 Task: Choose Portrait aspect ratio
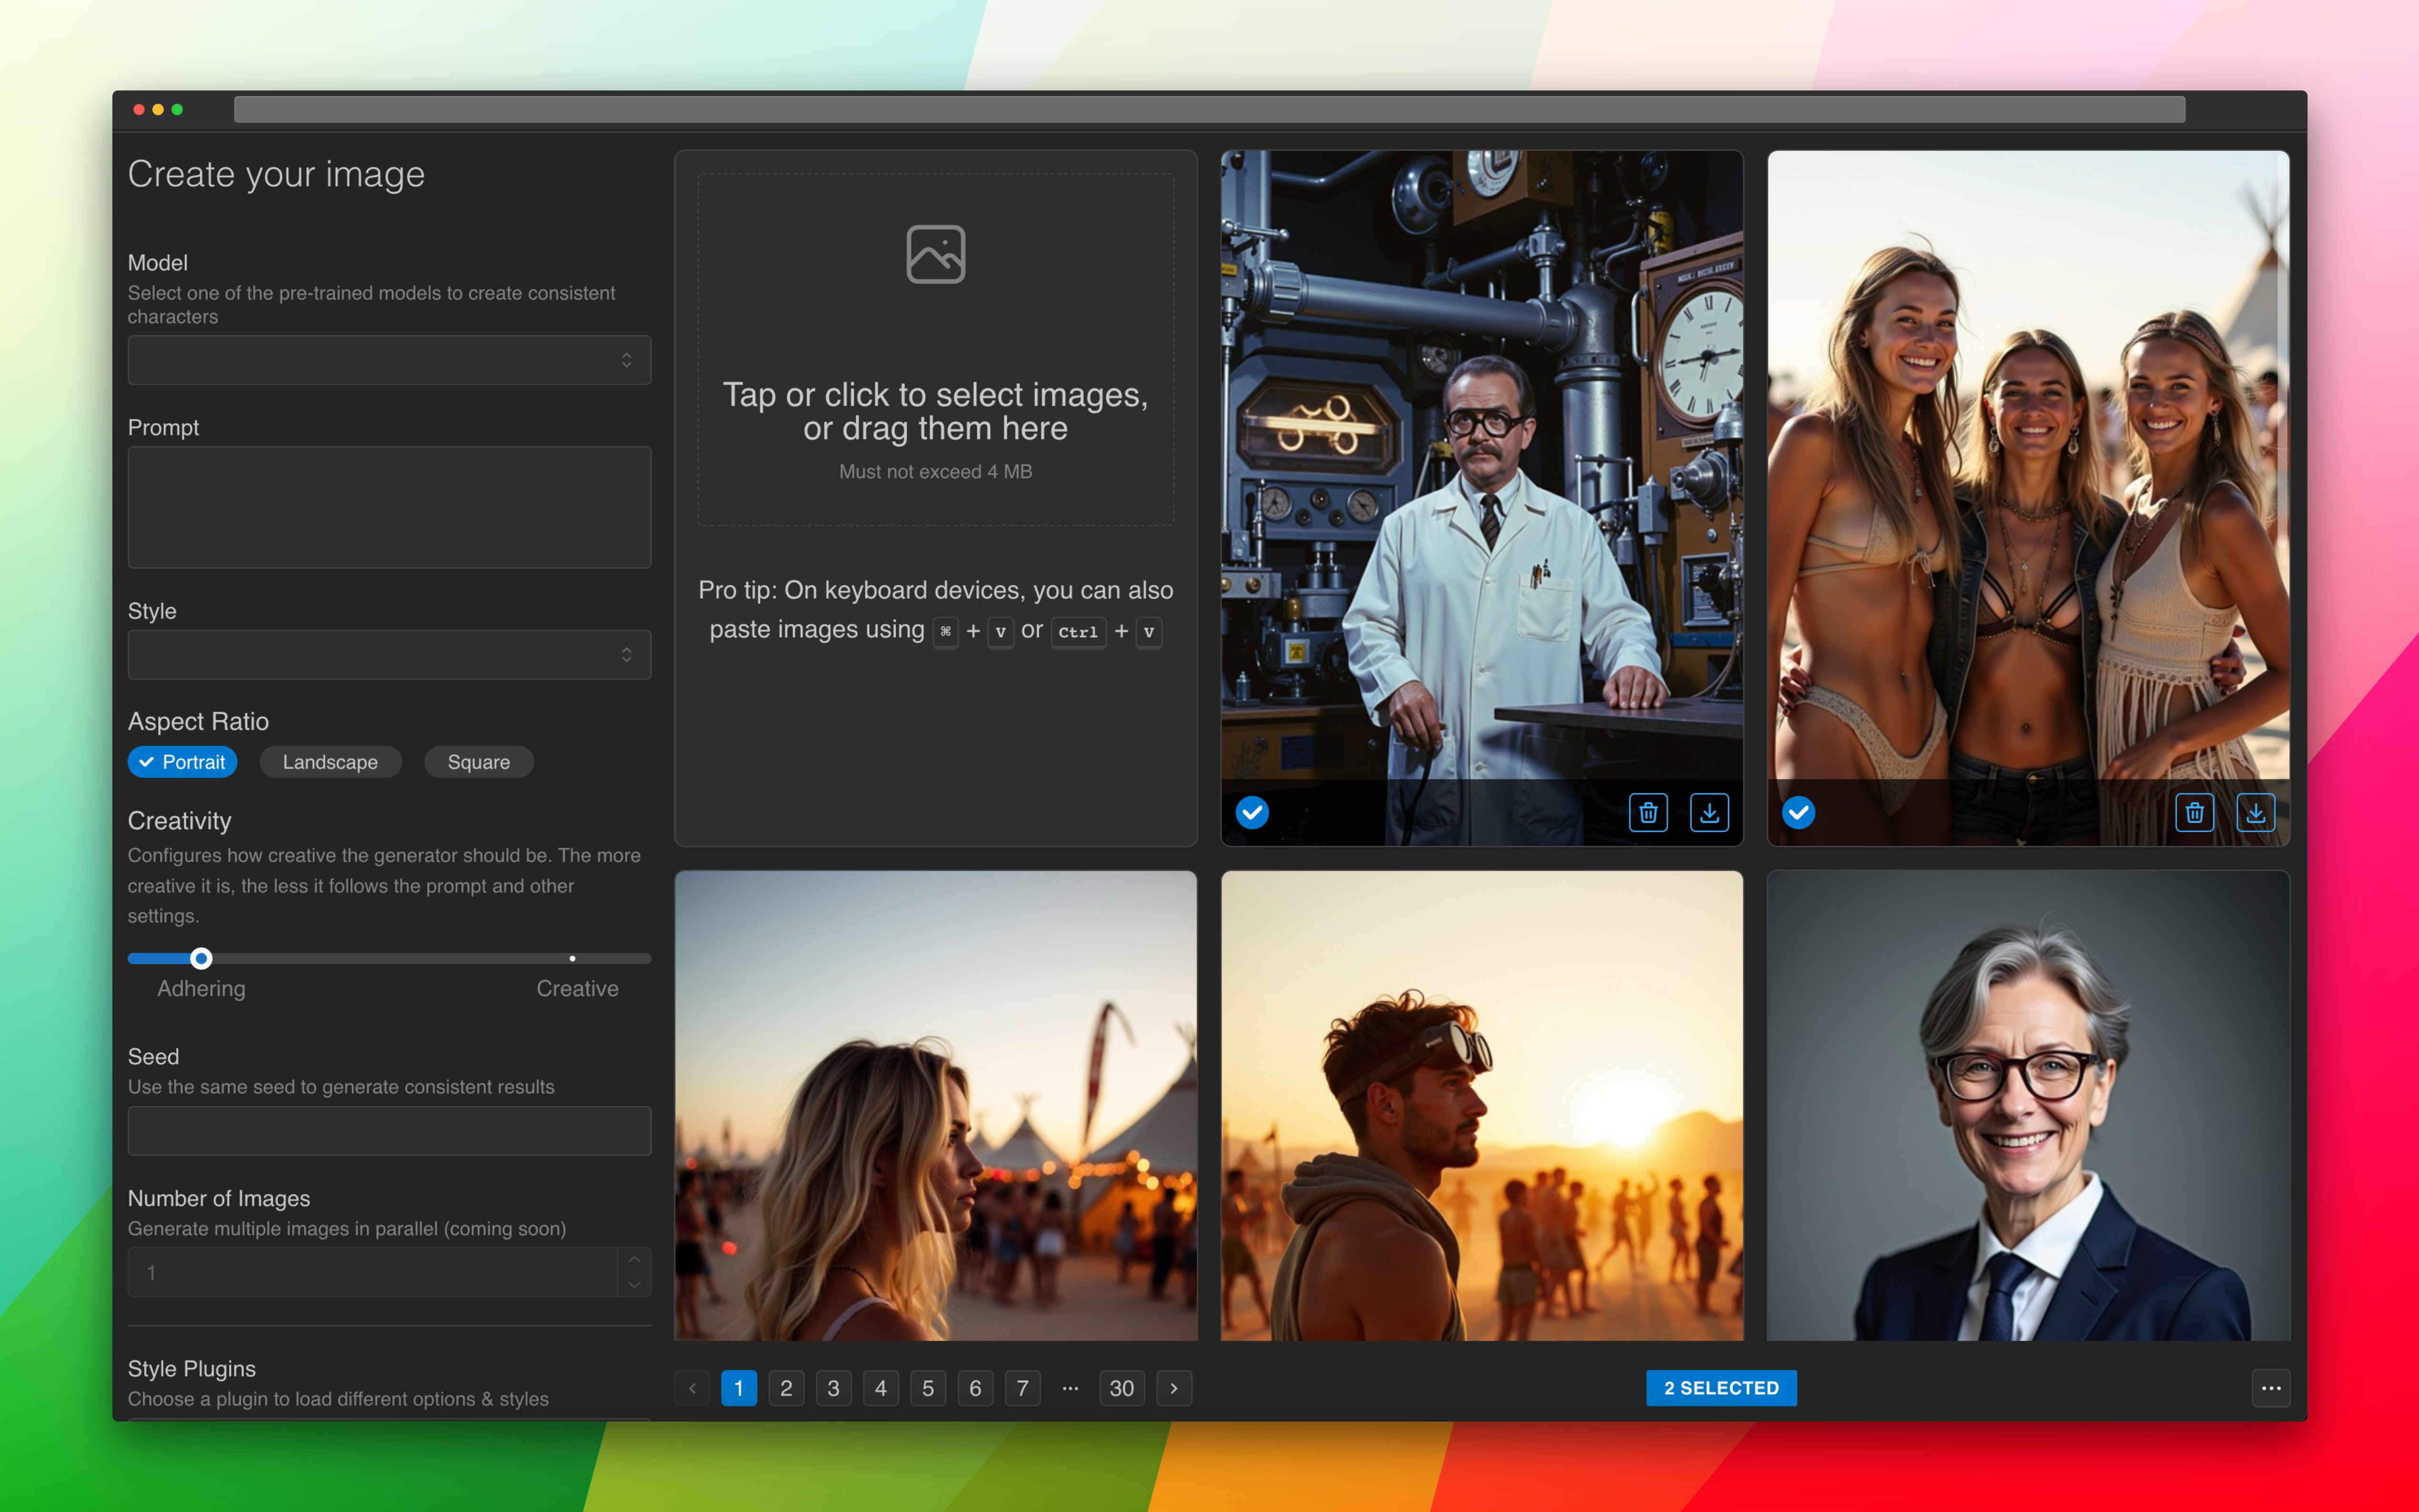182,762
